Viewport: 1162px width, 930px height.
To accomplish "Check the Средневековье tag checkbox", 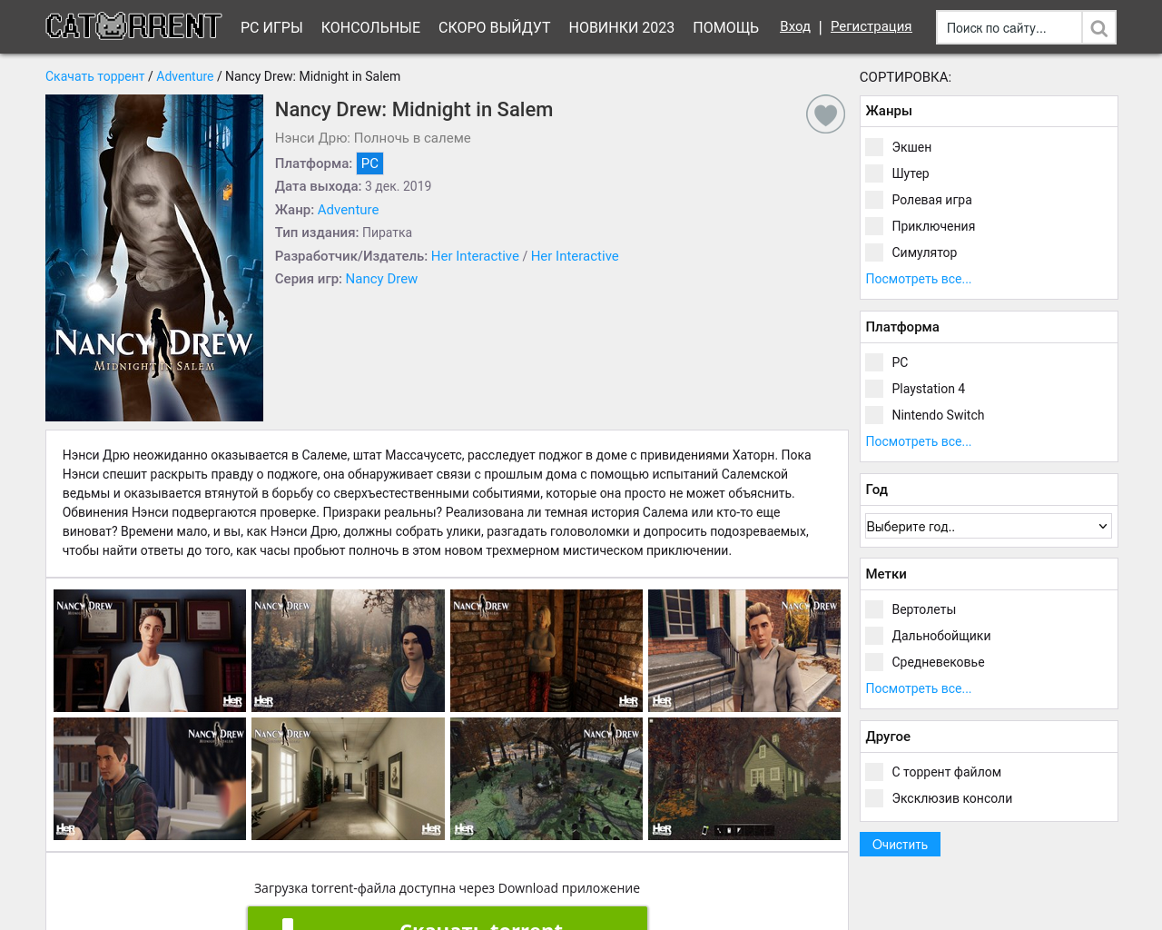I will click(874, 662).
